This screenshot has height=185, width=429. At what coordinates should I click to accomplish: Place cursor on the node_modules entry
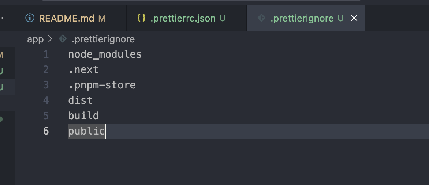tap(105, 54)
